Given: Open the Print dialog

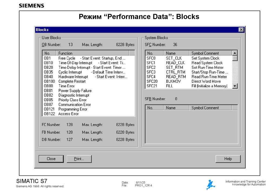Looking at the screenshot, I should (x=79, y=159).
